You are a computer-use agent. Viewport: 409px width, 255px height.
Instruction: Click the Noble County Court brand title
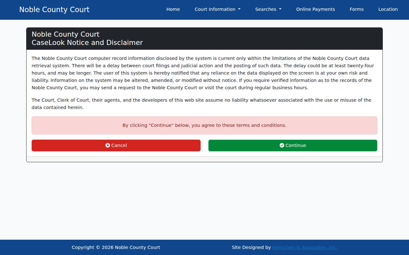point(54,10)
